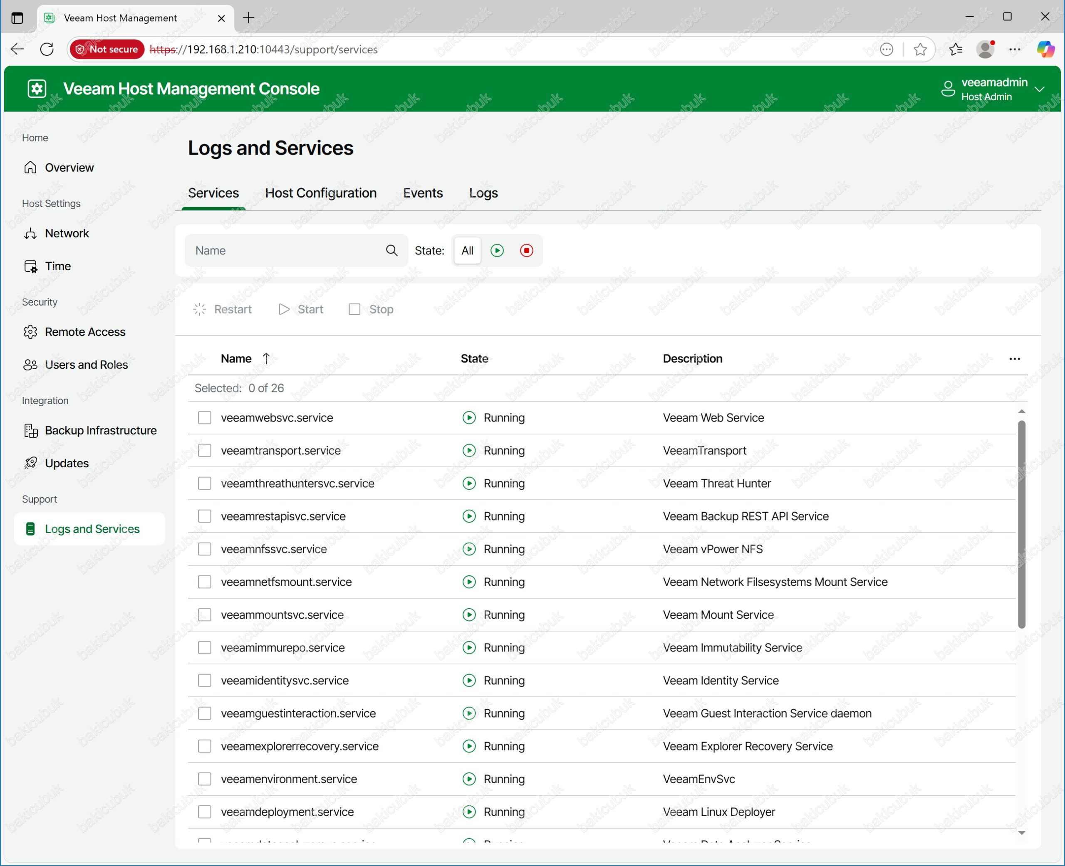Check the veeamrestapisvc.service checkbox
Screen dimensions: 1065x866
[x=205, y=516]
